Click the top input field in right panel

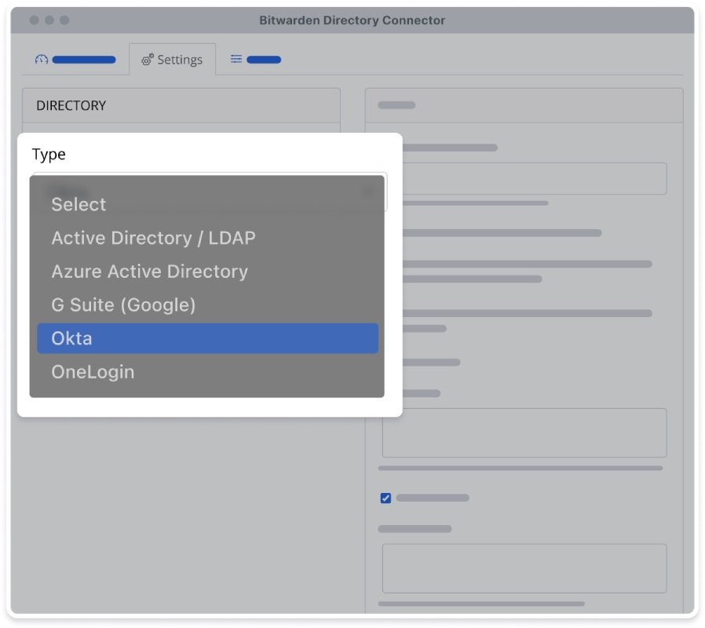(x=535, y=178)
